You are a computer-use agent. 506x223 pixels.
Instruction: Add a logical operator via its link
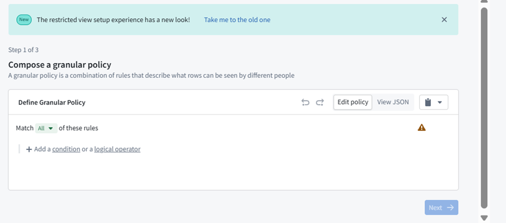pos(117,150)
